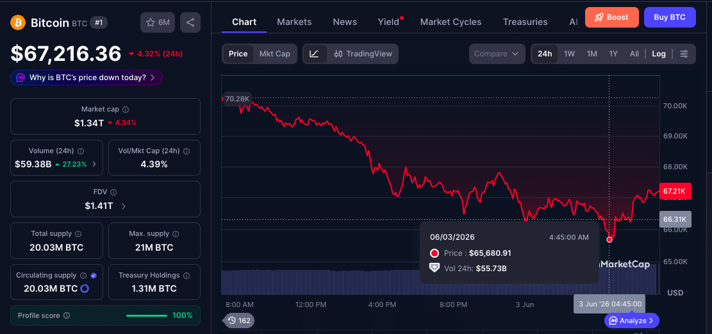
Task: Click the 3 Jun '26 04:45:00 time label
Action: (x=610, y=304)
